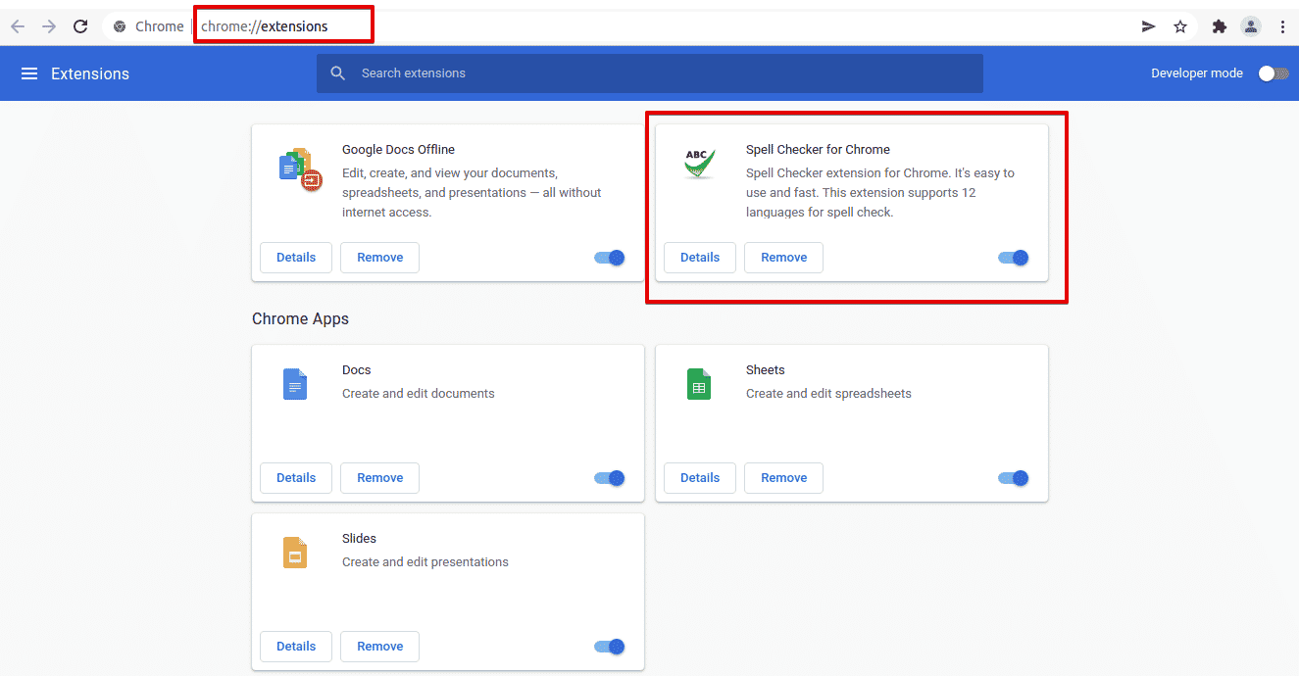Open the profile avatar menu
Screen dimensions: 1299x676
[1251, 26]
